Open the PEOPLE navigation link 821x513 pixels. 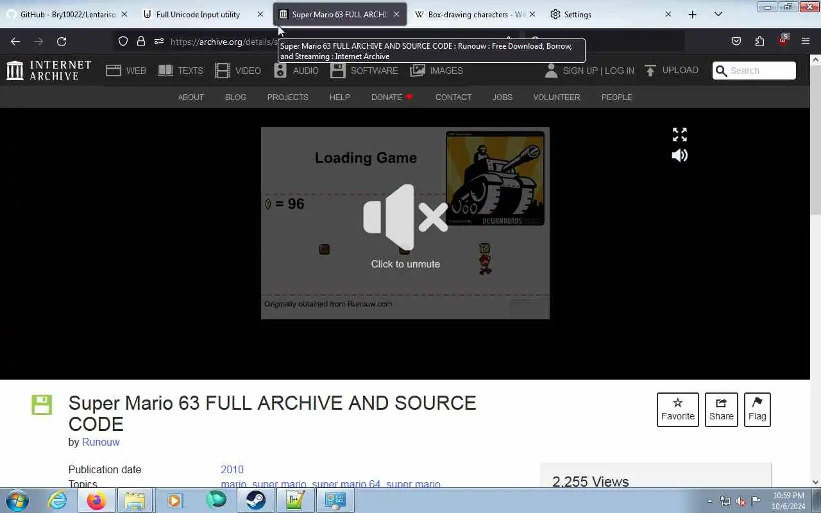coord(616,97)
